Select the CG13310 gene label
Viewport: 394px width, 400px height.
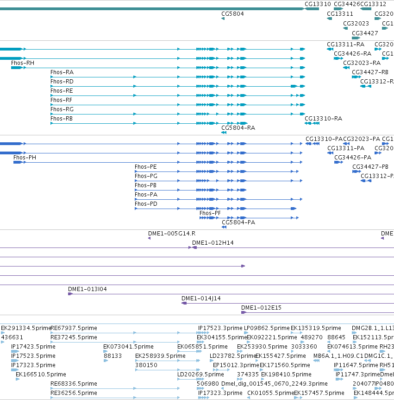318,4
